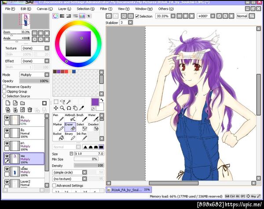The width and height of the screenshot is (264, 209).
Task: Hide the Normal 100% second layer
Action: [x=7, y=130]
